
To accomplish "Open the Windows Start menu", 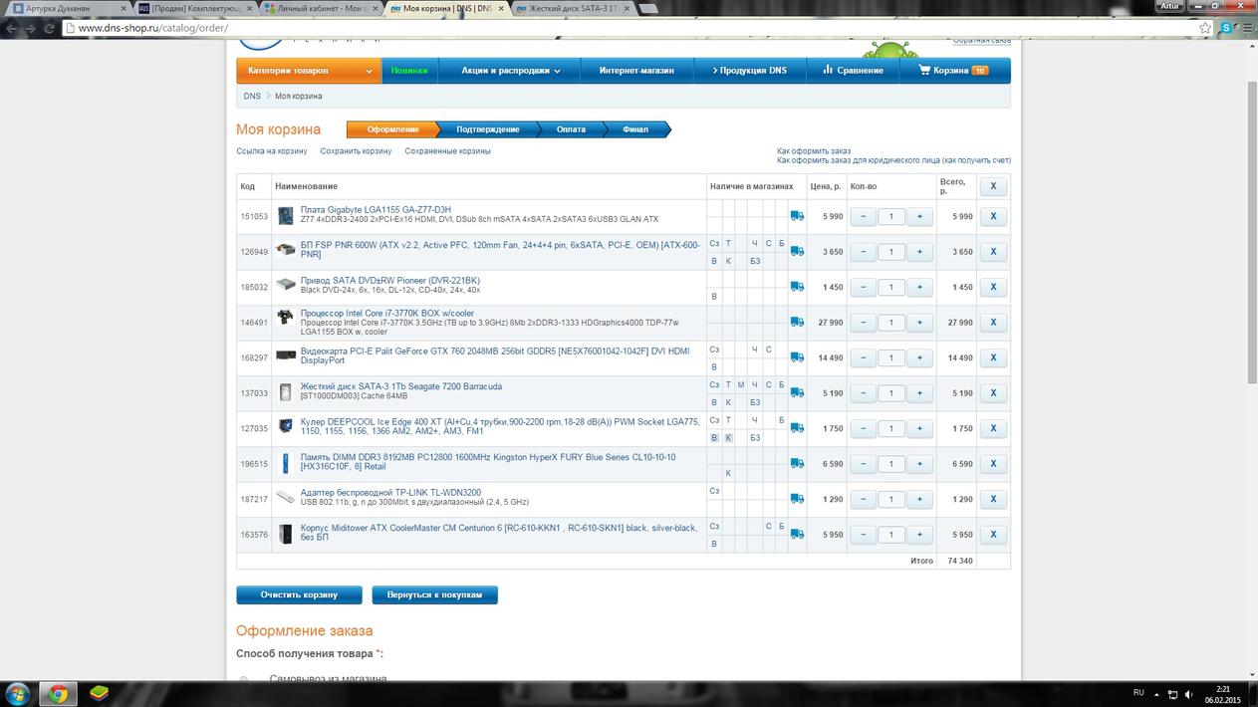I will click(x=18, y=693).
